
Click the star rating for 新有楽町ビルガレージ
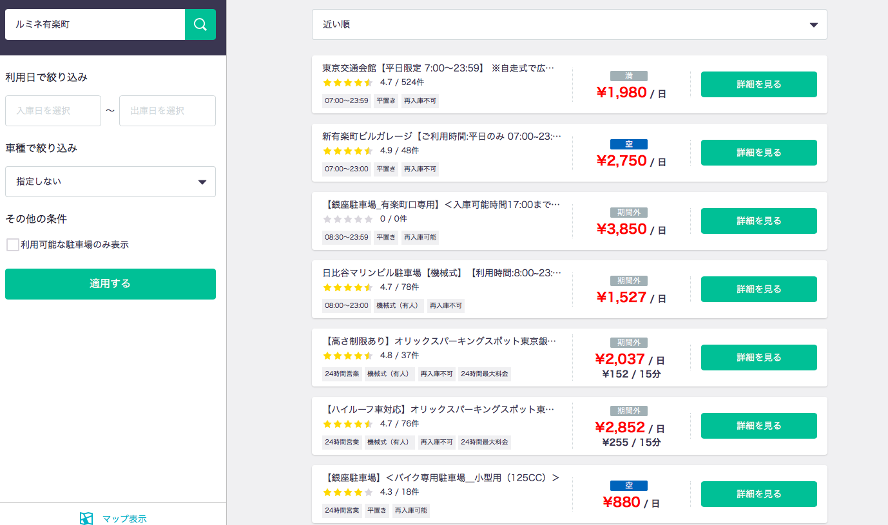click(x=348, y=151)
